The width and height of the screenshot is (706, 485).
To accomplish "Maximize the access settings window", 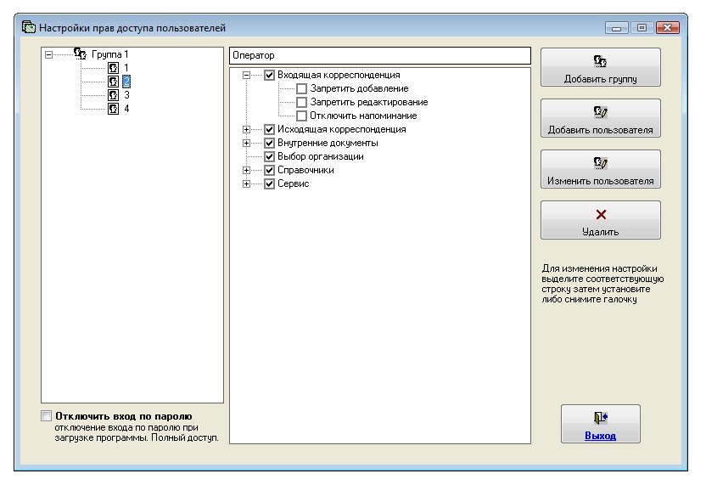I will [x=642, y=28].
